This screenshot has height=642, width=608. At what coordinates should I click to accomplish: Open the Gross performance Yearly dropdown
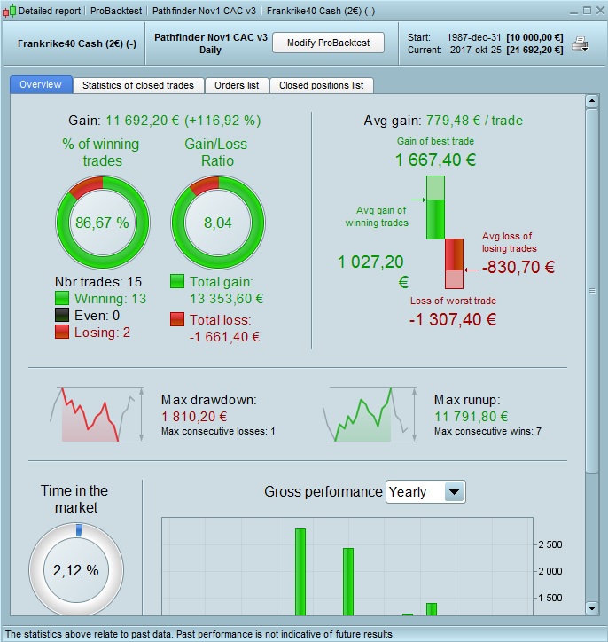425,492
